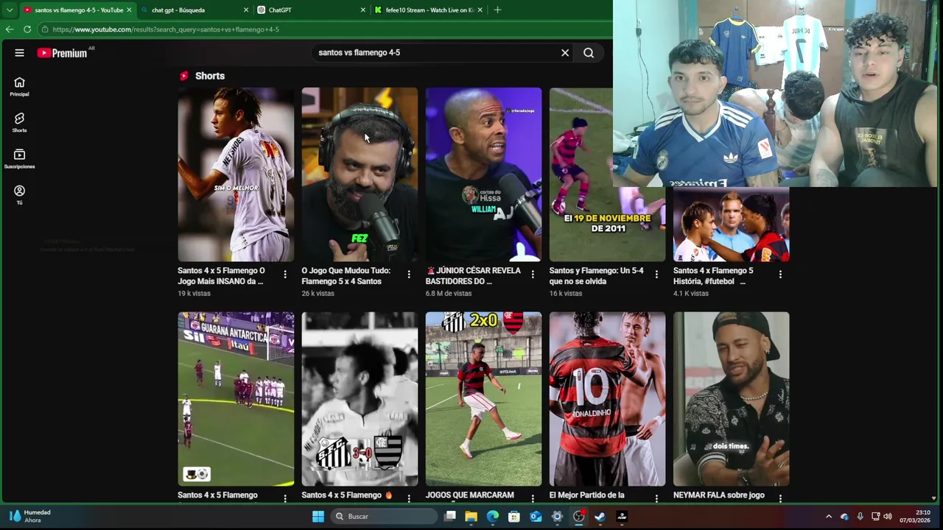
Task: Open options for El Mejor Partido de la short
Action: coord(656,498)
